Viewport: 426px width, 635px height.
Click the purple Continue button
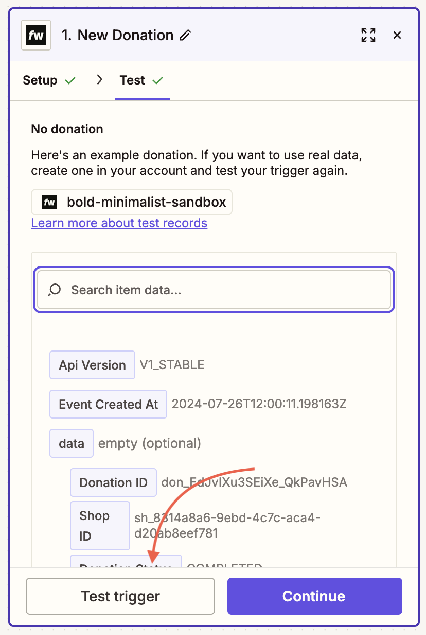pos(314,596)
